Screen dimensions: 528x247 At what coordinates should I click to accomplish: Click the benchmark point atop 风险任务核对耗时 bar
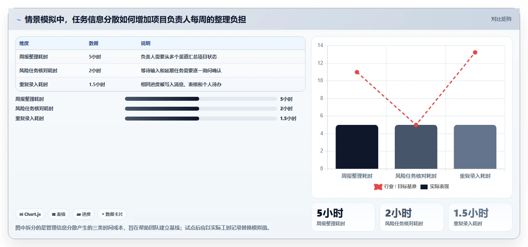tap(416, 125)
